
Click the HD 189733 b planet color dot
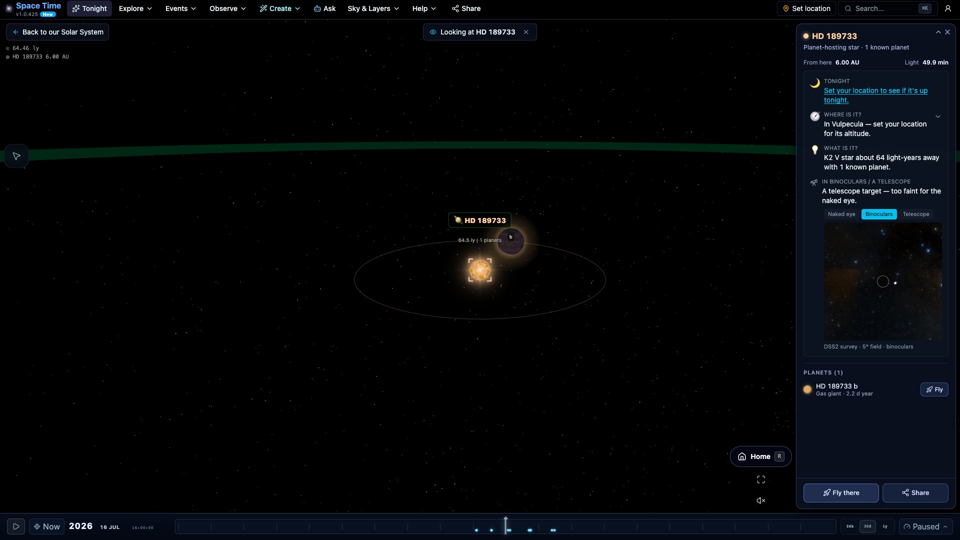point(807,389)
